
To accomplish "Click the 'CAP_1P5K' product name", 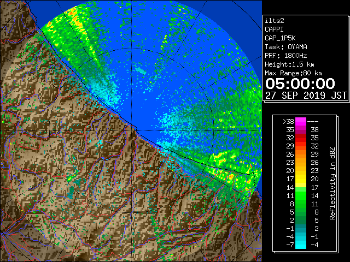I will (280, 38).
